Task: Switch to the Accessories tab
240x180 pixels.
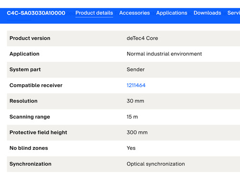Action: [134, 13]
